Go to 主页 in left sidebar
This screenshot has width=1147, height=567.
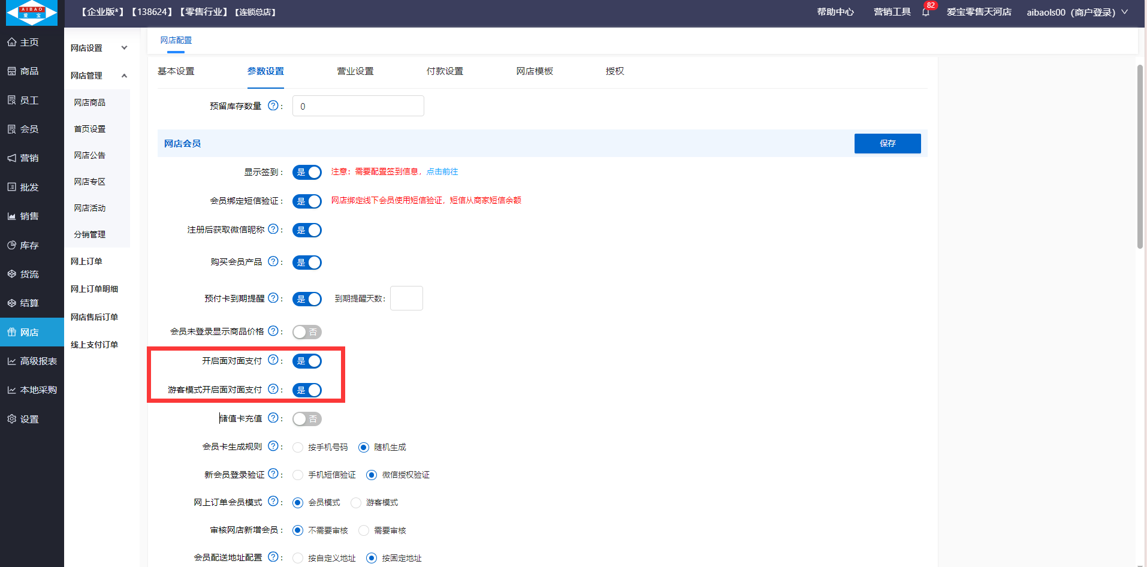coord(29,42)
